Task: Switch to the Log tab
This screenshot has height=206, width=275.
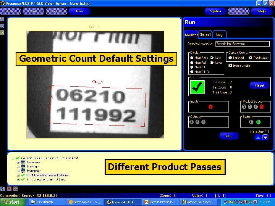Action: point(219,34)
